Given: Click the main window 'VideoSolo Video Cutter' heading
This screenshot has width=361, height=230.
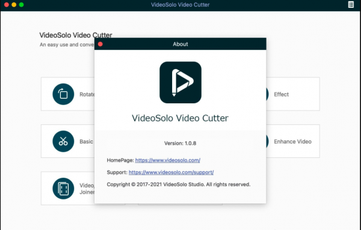Looking at the screenshot, I should point(76,35).
